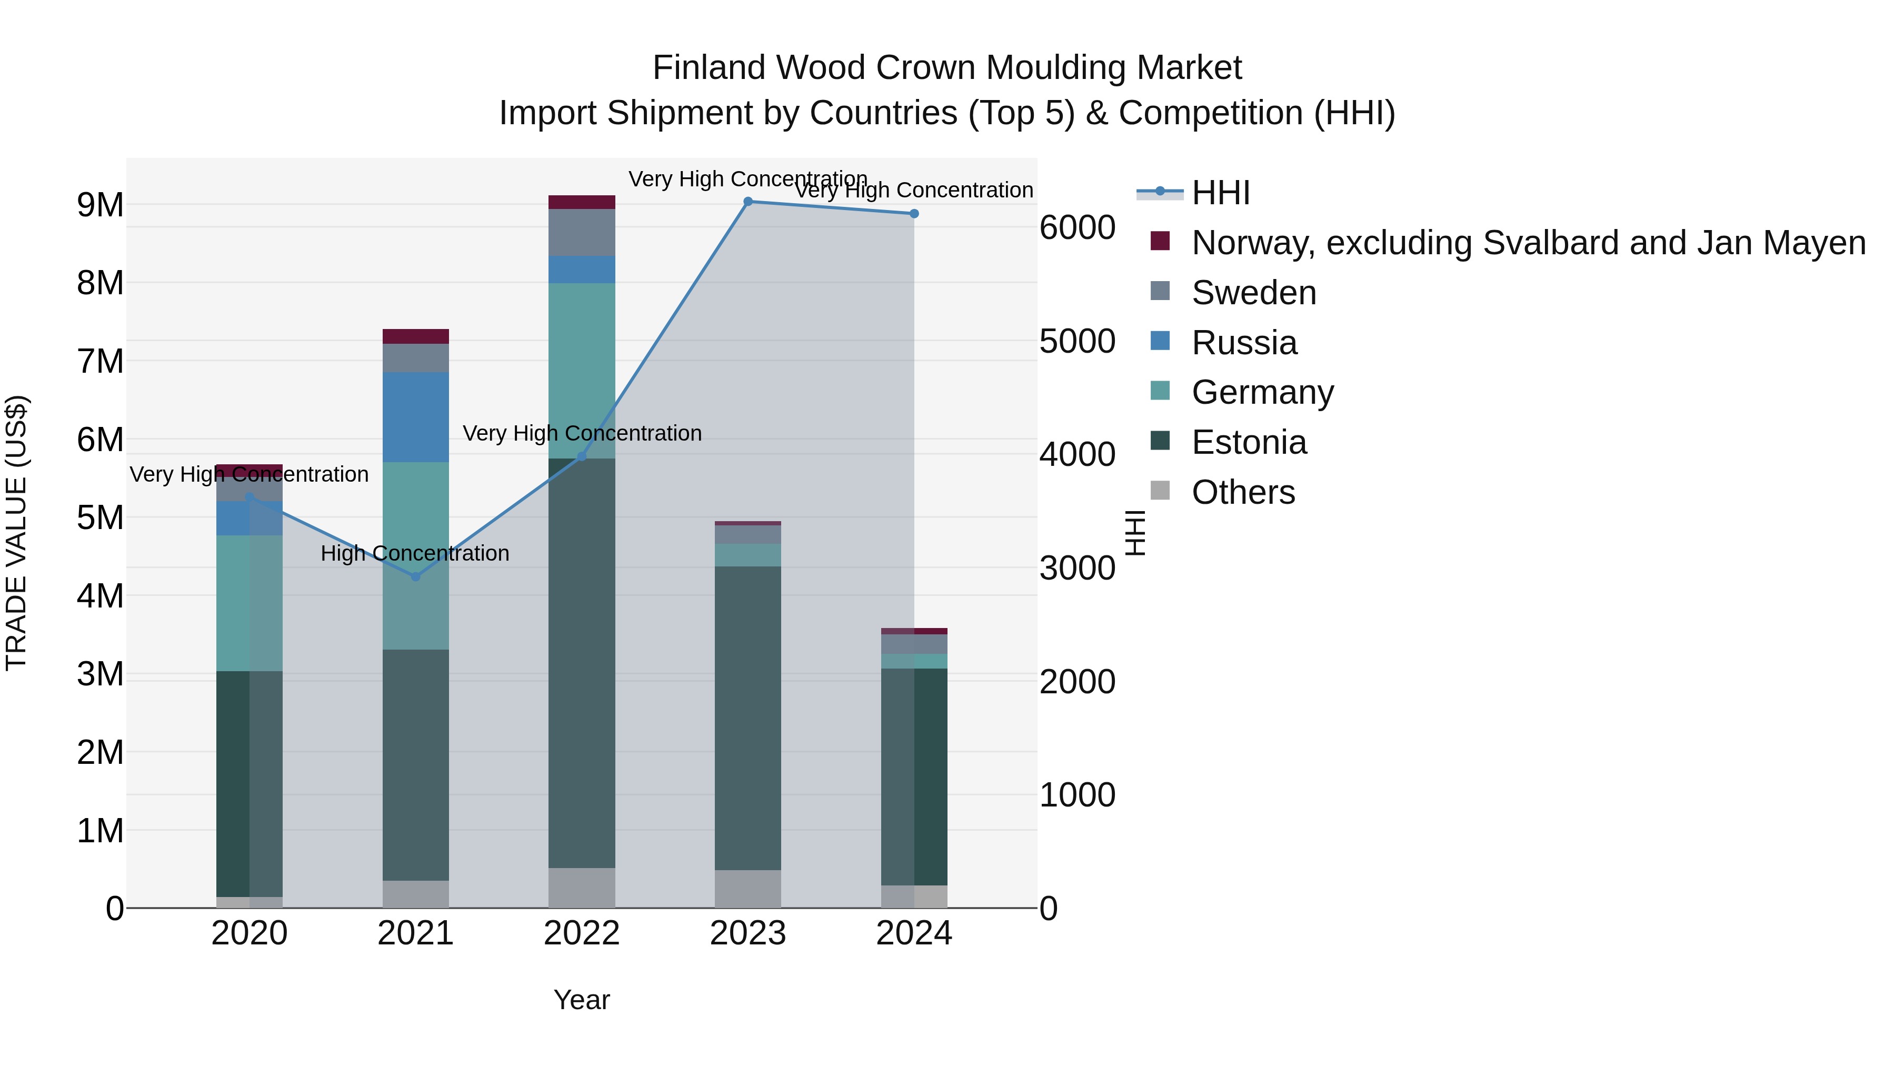Click the Germany segment of 2022 bar

582,371
